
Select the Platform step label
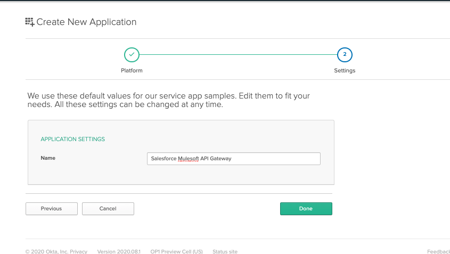[x=132, y=70]
